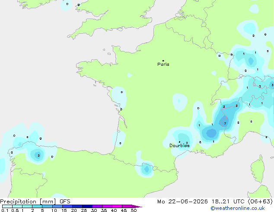Click the legend label 15
Screen dimensions: 274x212
pos(64,210)
